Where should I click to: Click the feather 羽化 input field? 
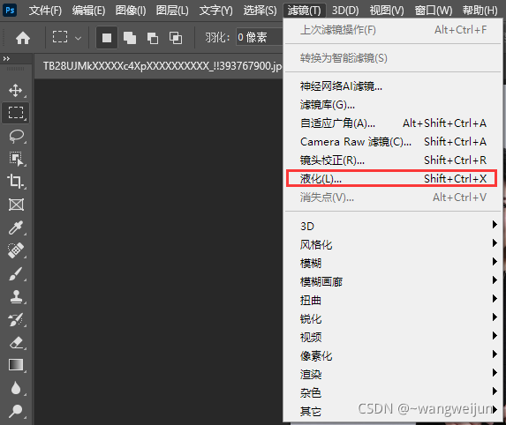pos(259,37)
